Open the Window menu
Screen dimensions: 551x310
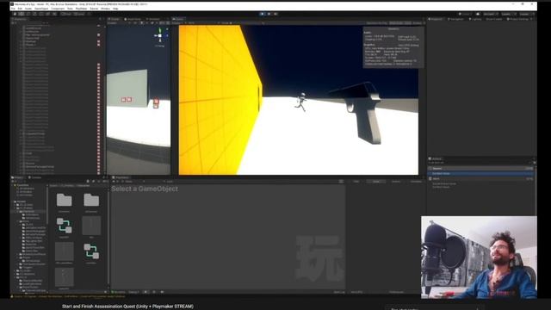(x=105, y=9)
